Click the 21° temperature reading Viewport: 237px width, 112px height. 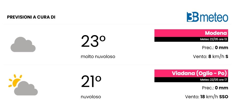(91, 82)
